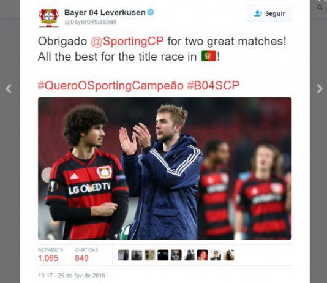View the 1.065 retweets list
This screenshot has height=283, width=327.
coord(50,255)
